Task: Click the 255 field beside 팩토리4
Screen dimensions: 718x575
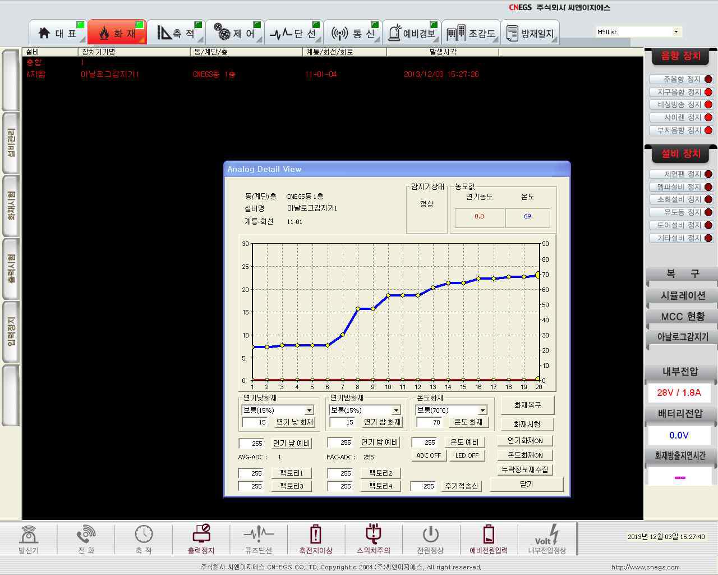Action: (342, 486)
